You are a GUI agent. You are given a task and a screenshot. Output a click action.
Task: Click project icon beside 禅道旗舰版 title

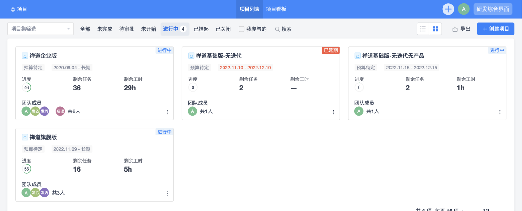(25, 137)
